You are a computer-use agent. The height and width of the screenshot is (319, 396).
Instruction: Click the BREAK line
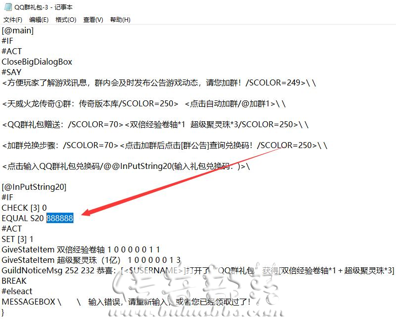click(14, 281)
